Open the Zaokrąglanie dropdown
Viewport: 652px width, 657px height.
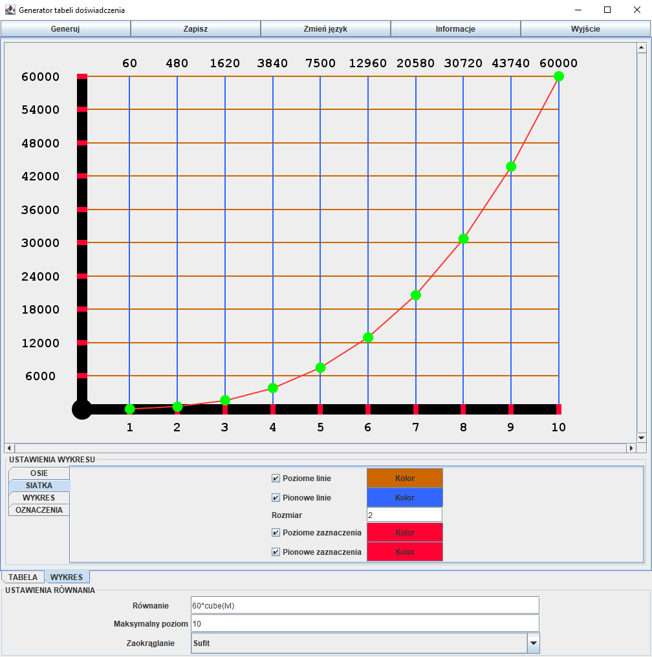[533, 643]
